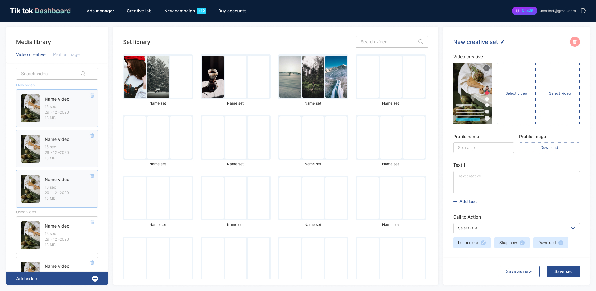This screenshot has width=596, height=291.
Task: Select the snowy forest car thumbnail
Action: (158, 77)
